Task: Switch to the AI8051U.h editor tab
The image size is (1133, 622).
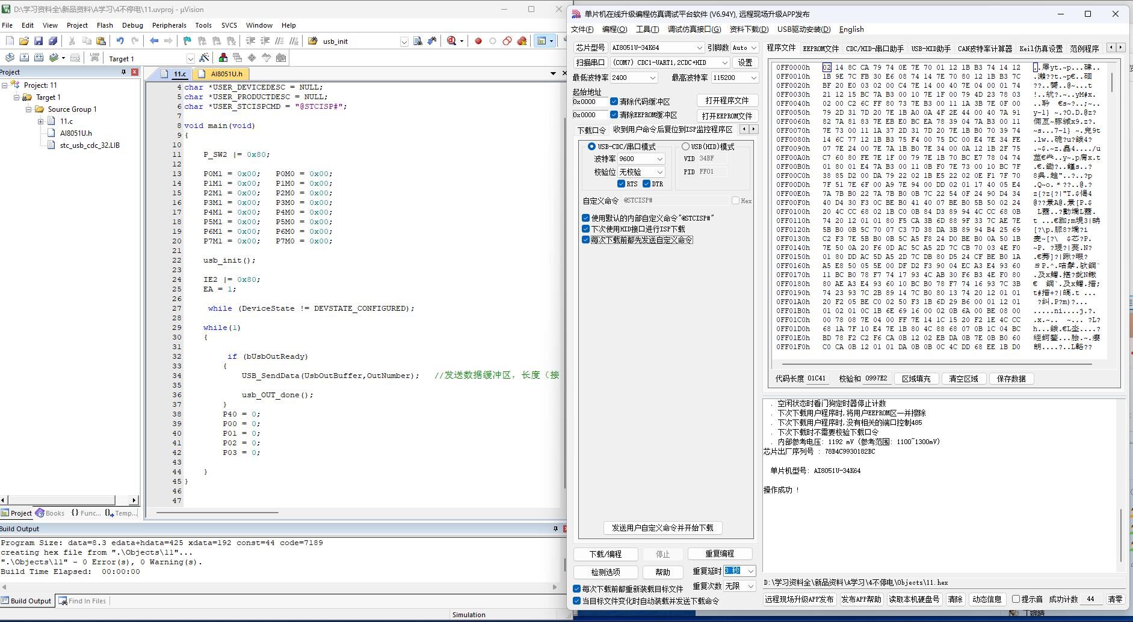Action: [226, 74]
